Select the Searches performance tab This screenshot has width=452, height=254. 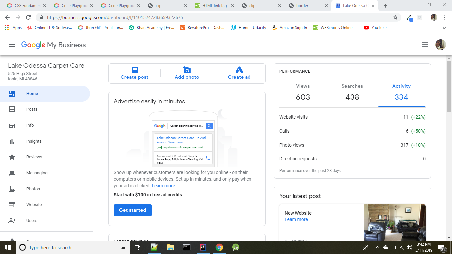click(352, 92)
